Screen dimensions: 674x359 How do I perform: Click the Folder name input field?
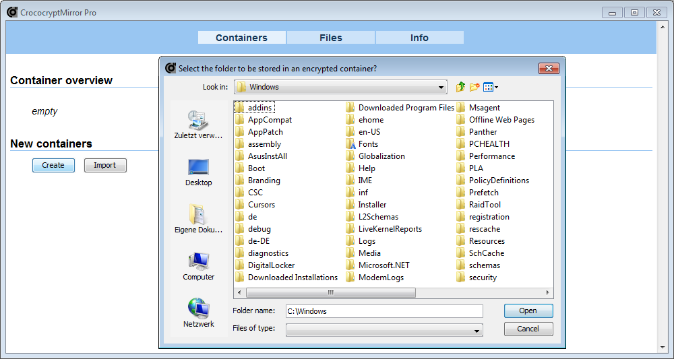pyautogui.click(x=384, y=311)
